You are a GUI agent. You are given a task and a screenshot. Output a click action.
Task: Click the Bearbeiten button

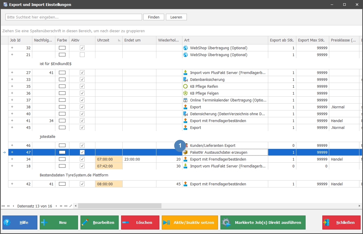[100, 222]
